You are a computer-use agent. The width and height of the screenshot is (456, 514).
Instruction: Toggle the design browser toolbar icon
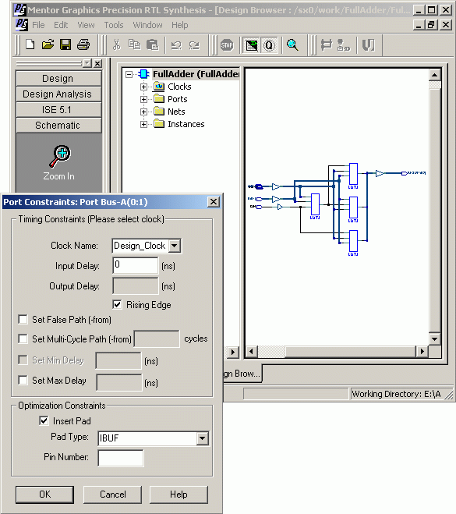(x=251, y=45)
